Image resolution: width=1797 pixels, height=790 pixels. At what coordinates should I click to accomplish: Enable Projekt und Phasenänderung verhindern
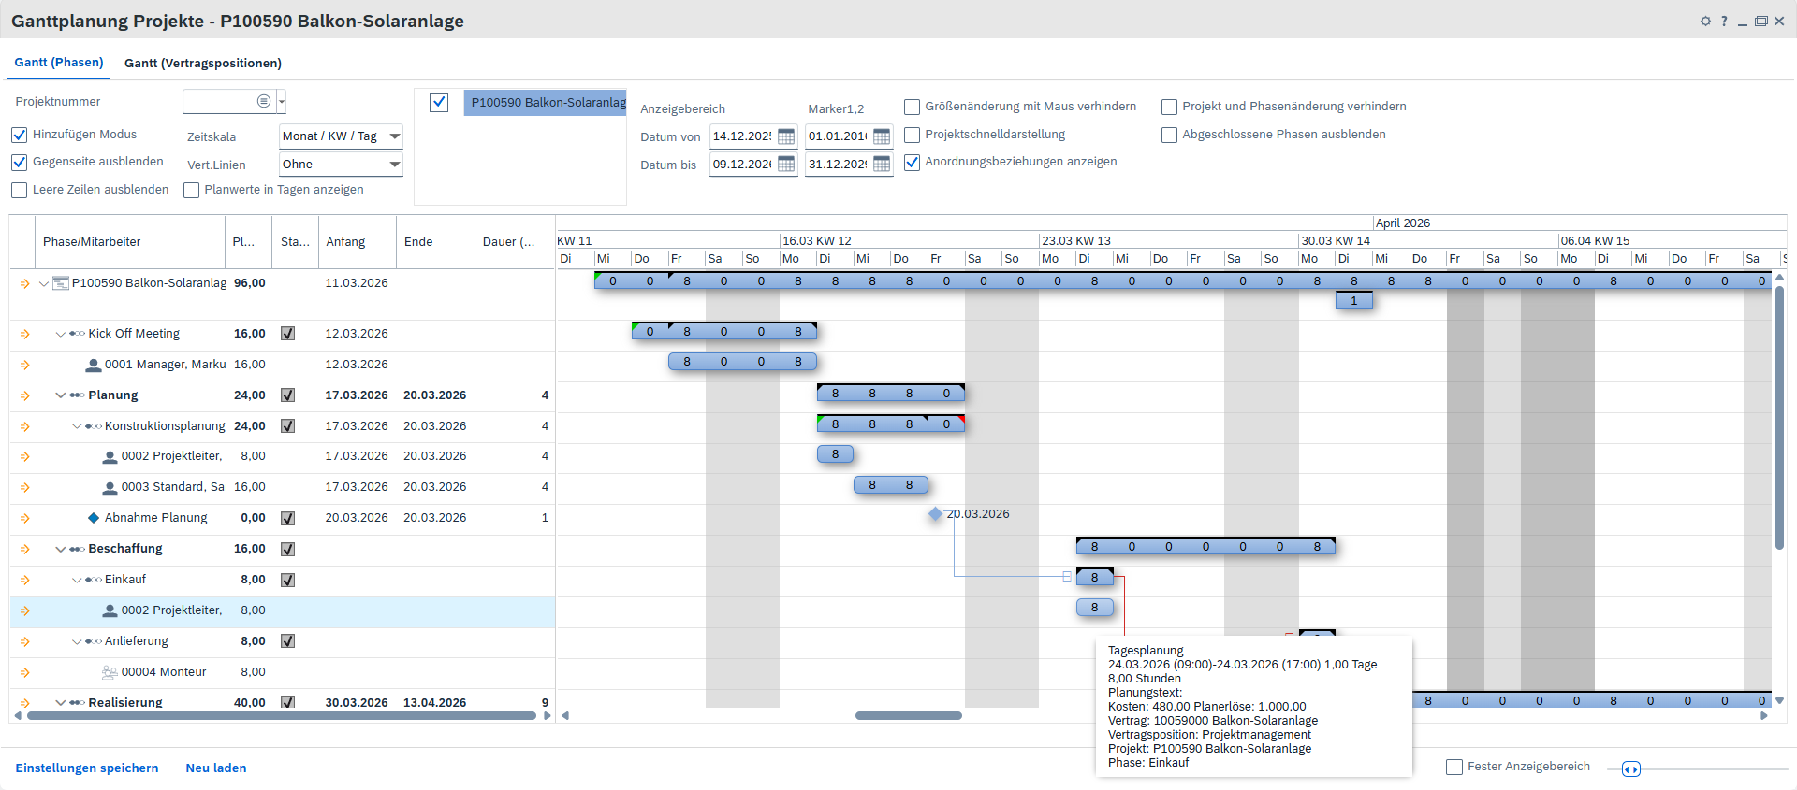point(1169,107)
